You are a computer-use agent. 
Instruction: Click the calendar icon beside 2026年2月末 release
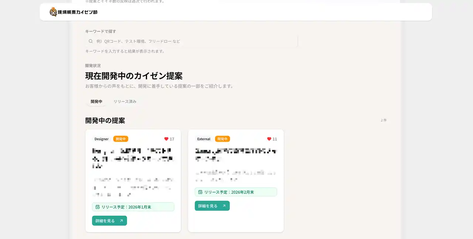point(200,192)
